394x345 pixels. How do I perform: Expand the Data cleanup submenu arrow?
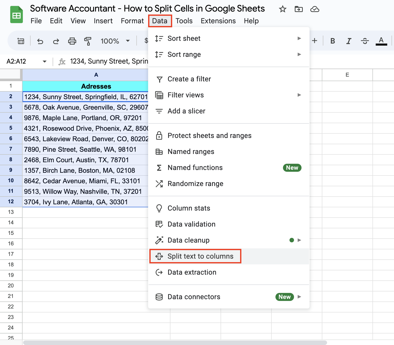[x=299, y=240]
